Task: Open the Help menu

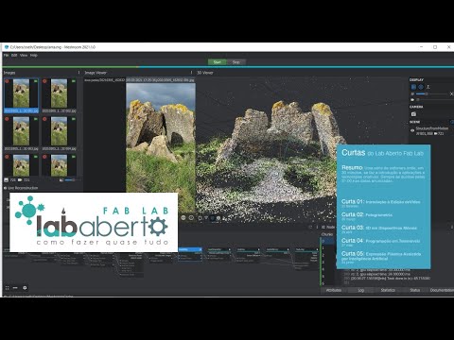Action: coord(34,55)
